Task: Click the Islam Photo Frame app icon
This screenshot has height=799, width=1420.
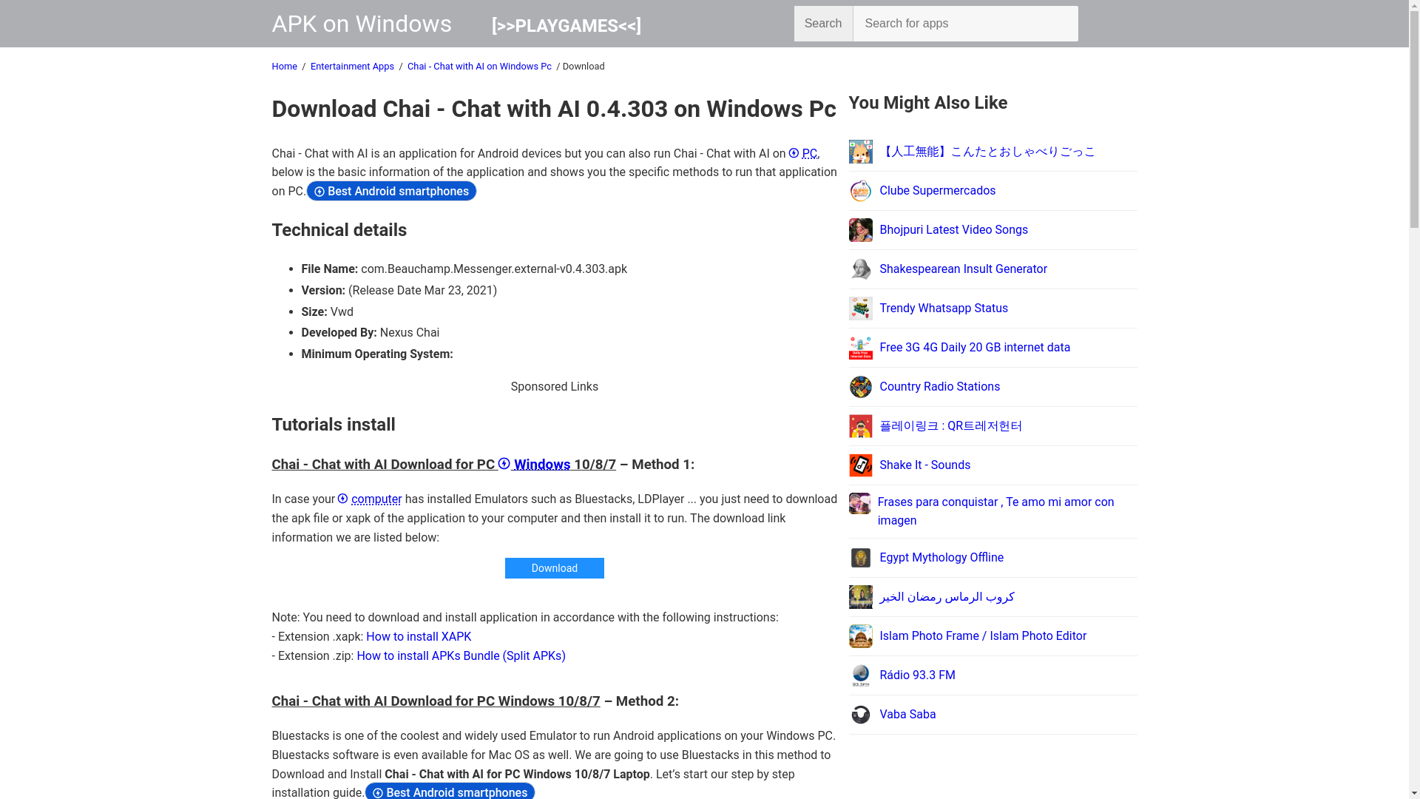Action: (860, 636)
